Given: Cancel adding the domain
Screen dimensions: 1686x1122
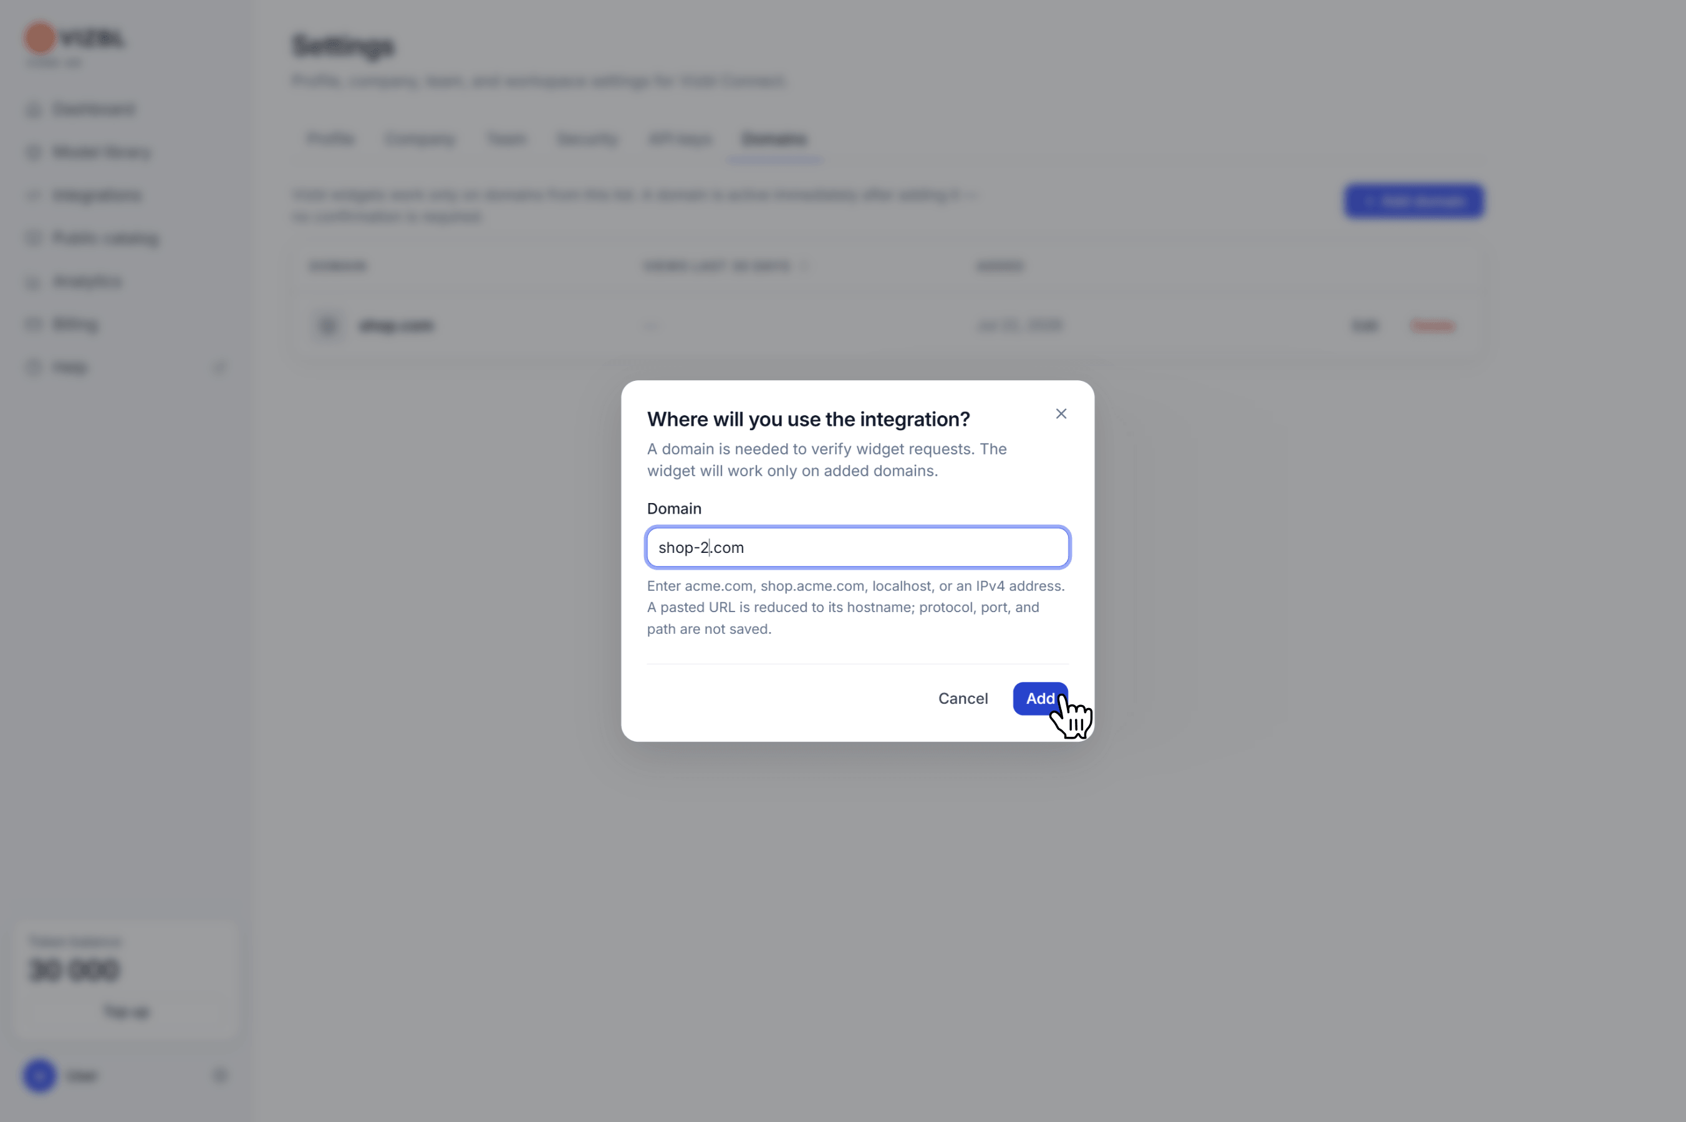Looking at the screenshot, I should [x=963, y=698].
